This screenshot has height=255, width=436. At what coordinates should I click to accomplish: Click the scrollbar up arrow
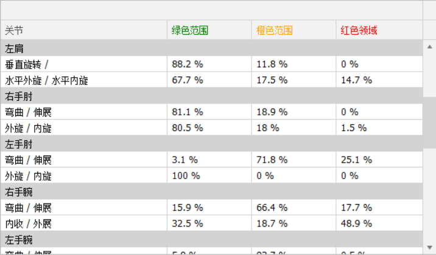429,47
